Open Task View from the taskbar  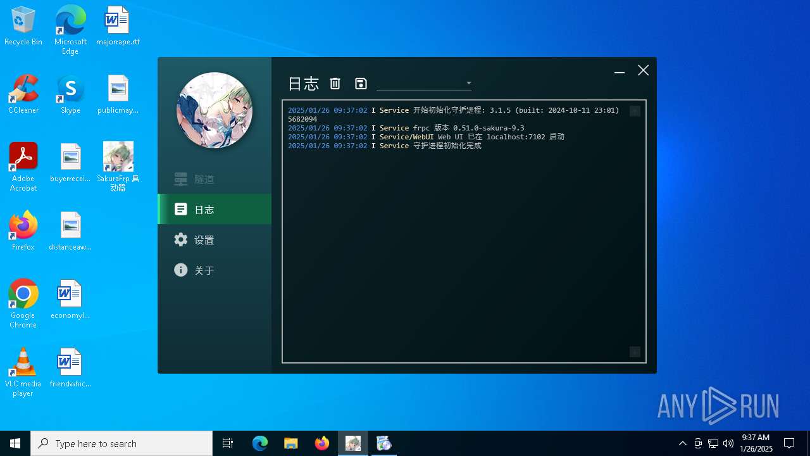(x=228, y=443)
